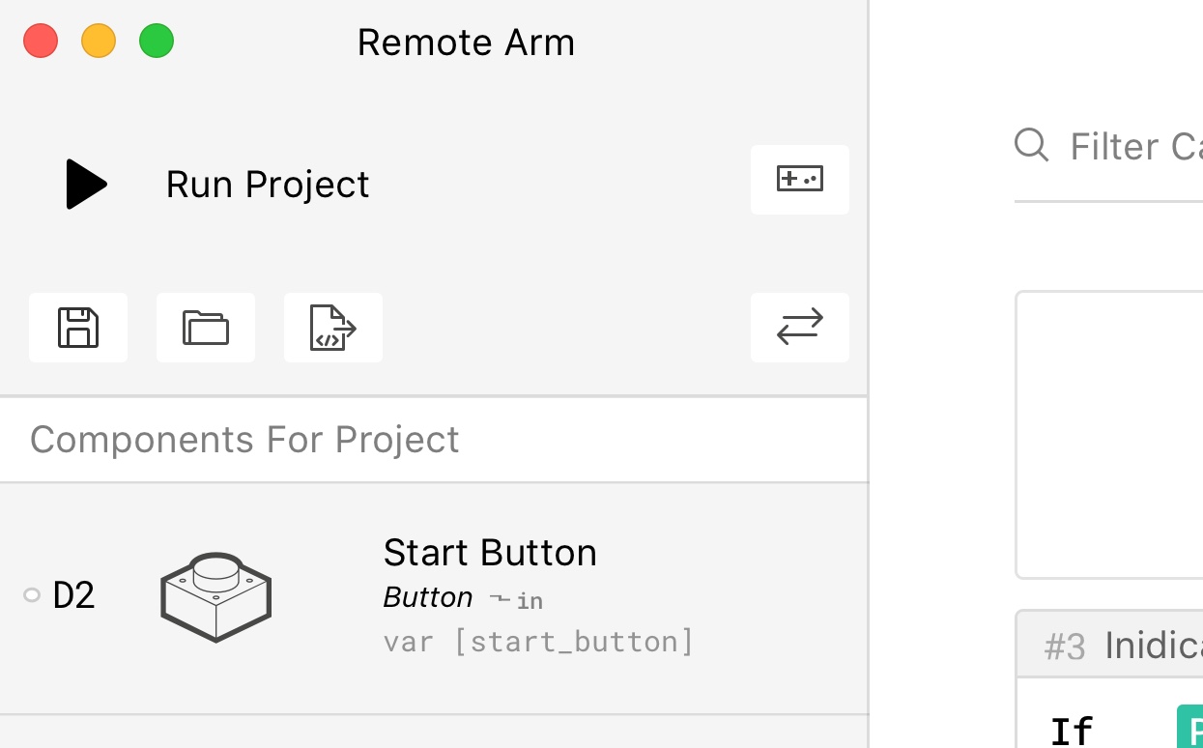This screenshot has width=1203, height=748.
Task: Select the Components For Project header
Action: (x=244, y=440)
